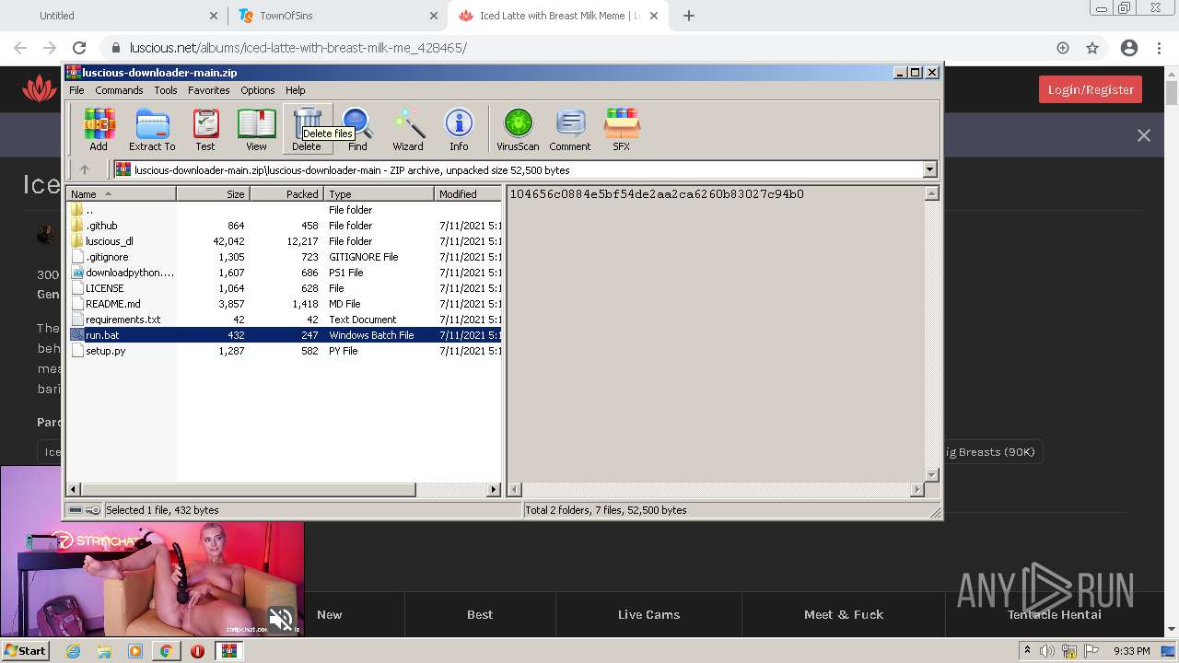Open a new browser tab
This screenshot has height=663, width=1179.
pos(689,16)
